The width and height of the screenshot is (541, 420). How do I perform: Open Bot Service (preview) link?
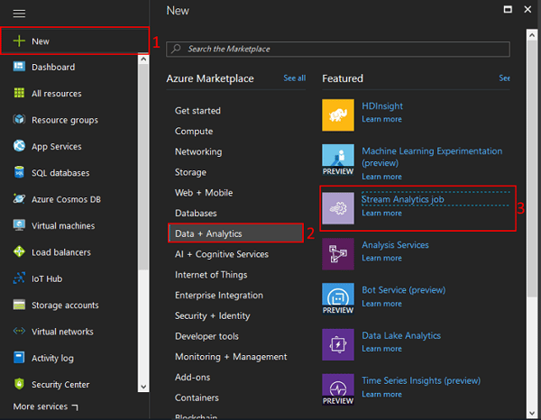404,290
